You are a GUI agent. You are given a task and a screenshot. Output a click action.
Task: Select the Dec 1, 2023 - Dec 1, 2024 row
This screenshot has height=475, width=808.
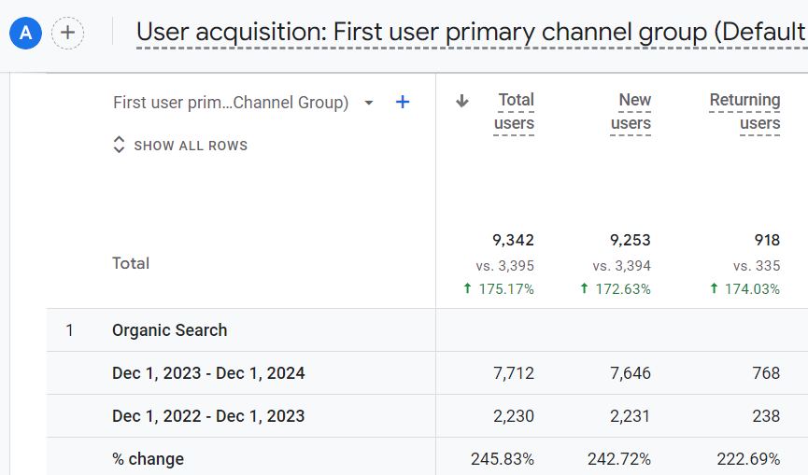coord(427,373)
